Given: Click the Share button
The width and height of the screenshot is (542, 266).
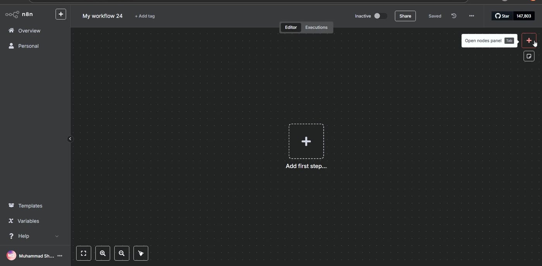Looking at the screenshot, I should (x=405, y=16).
